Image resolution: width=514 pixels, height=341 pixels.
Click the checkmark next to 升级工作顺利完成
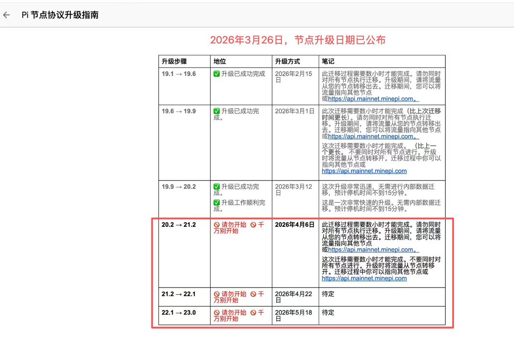pyautogui.click(x=215, y=202)
